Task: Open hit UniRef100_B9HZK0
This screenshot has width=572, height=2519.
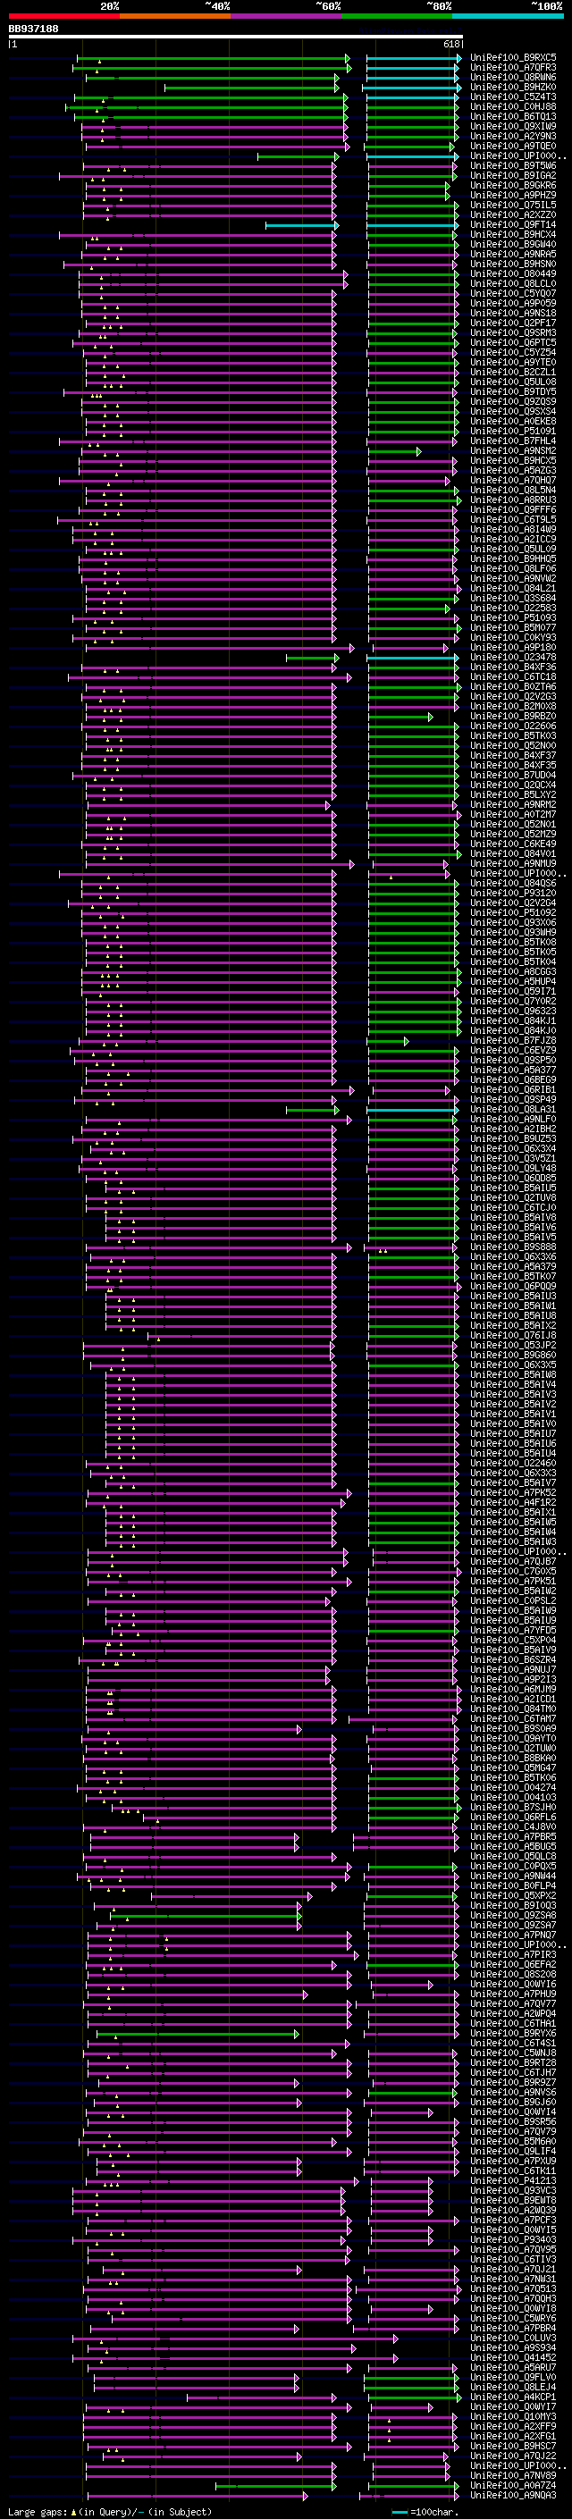Action: pos(513,87)
